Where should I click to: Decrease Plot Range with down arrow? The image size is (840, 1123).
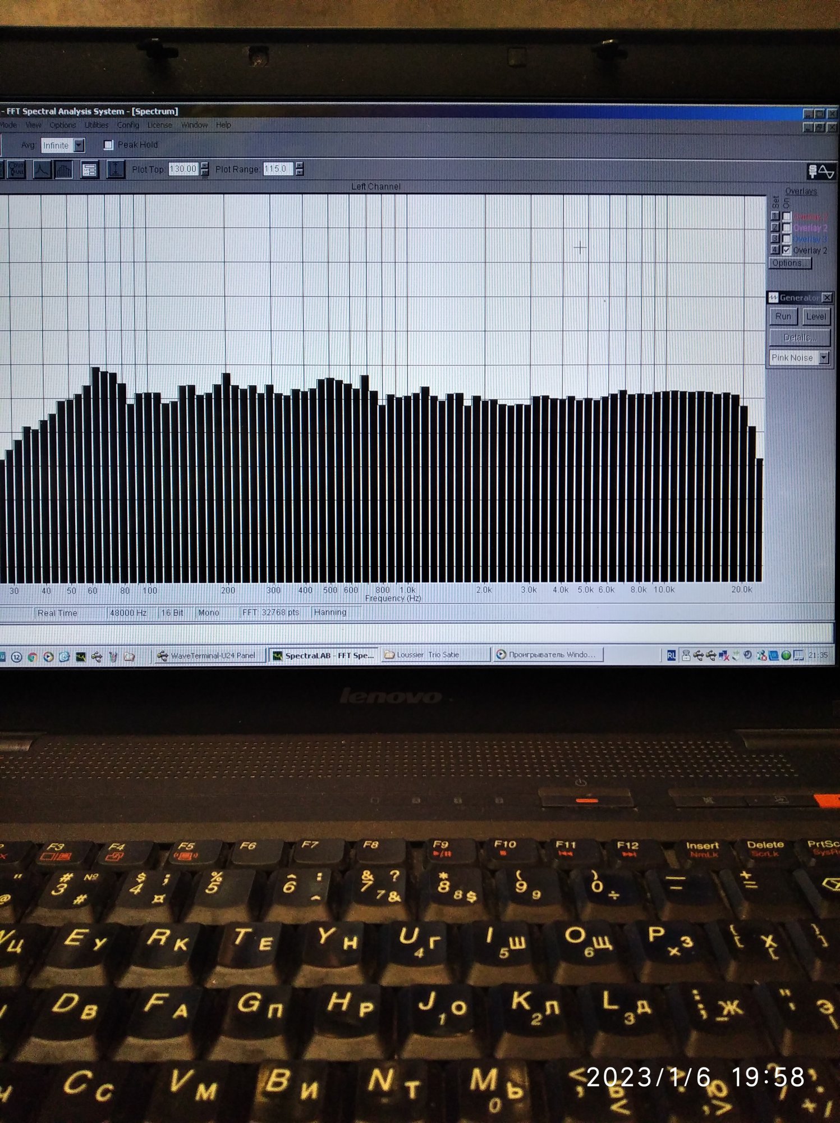[x=300, y=172]
